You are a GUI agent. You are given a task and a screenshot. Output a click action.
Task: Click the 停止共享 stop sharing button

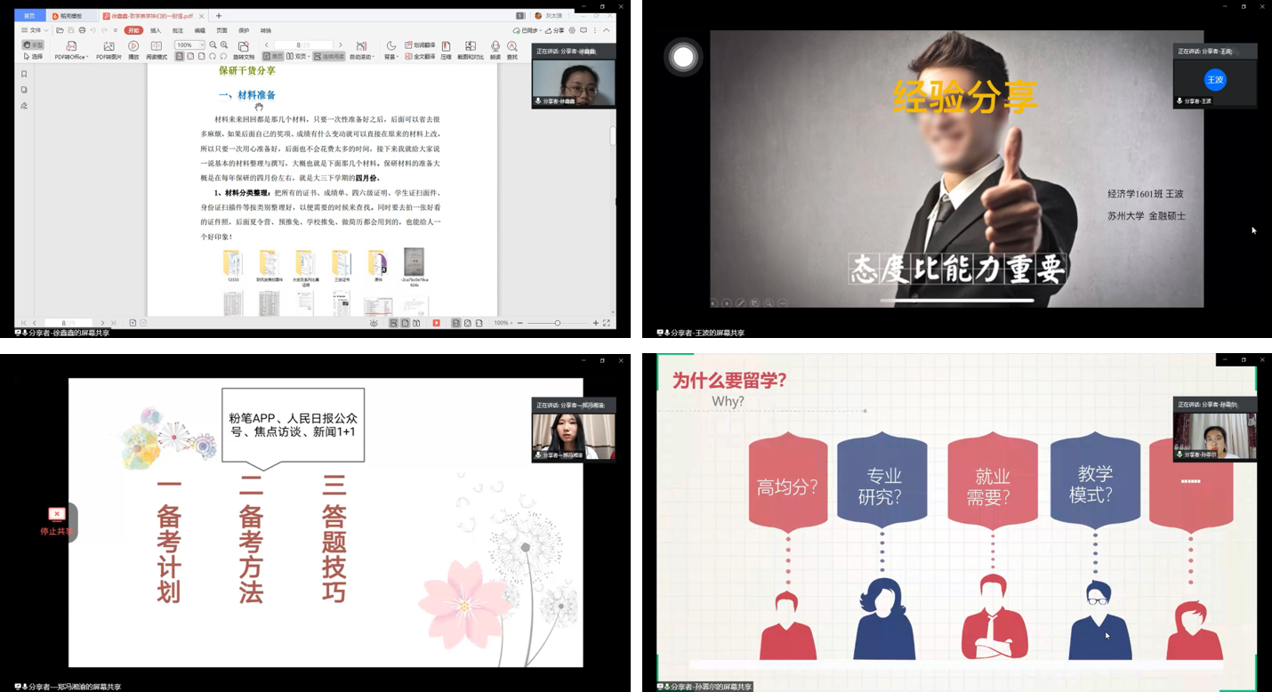(x=56, y=521)
